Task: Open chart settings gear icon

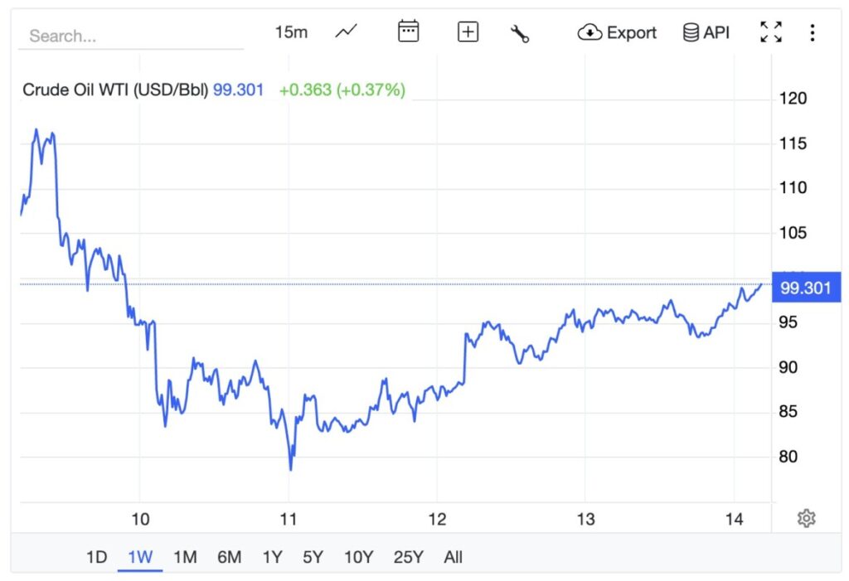Action: pos(806,518)
